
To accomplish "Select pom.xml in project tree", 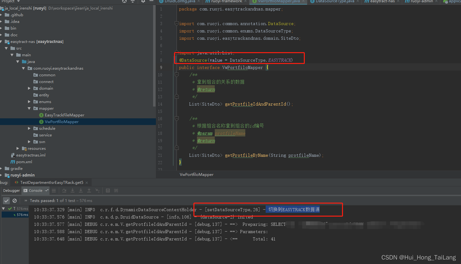I will (x=24, y=162).
